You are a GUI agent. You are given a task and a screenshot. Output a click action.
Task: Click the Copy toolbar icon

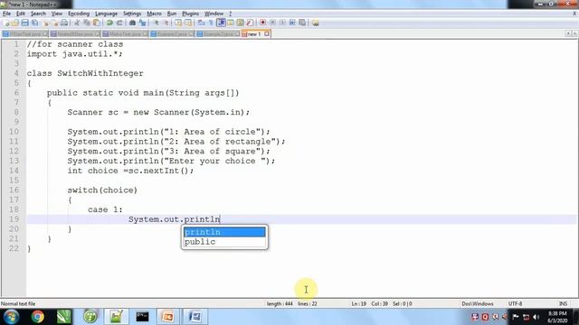[87, 23]
